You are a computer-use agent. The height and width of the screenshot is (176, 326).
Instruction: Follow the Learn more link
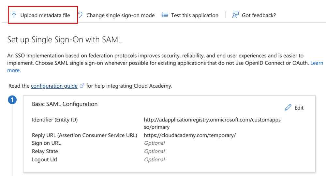coord(317,63)
